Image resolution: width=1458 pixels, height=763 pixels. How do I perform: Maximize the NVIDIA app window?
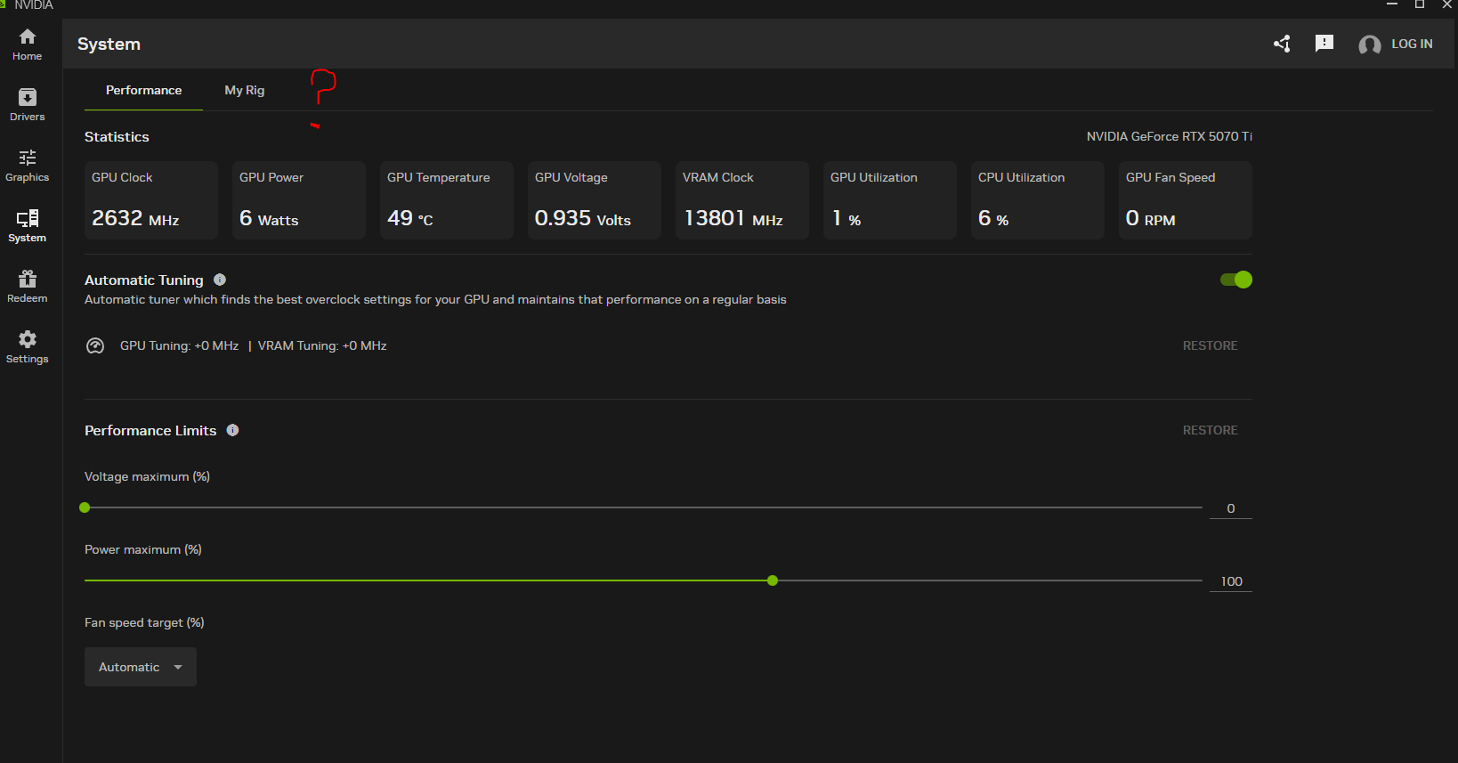click(1420, 4)
